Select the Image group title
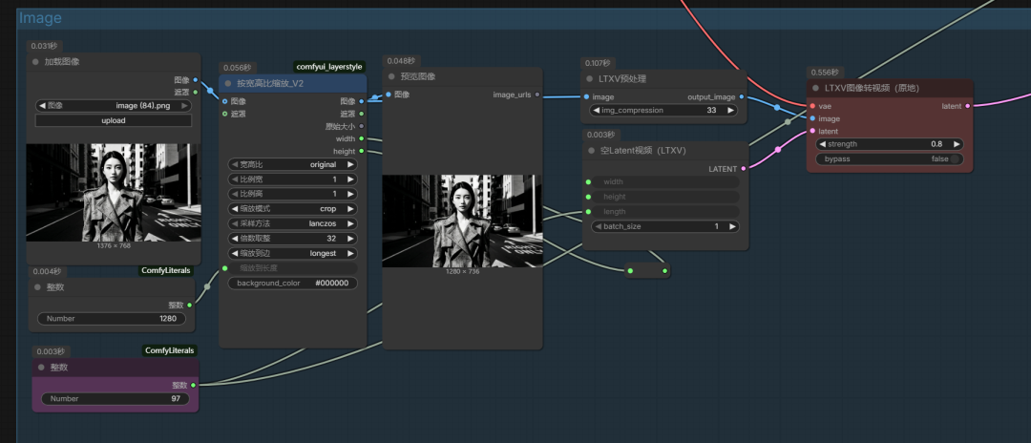Screen dimensions: 1031x443 [x=40, y=18]
